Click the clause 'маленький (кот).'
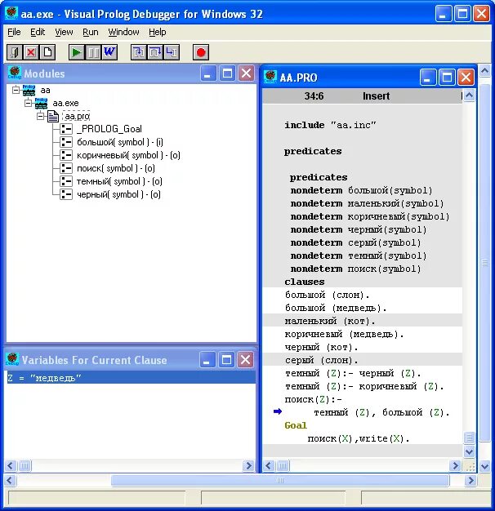495x511 pixels. 330,321
